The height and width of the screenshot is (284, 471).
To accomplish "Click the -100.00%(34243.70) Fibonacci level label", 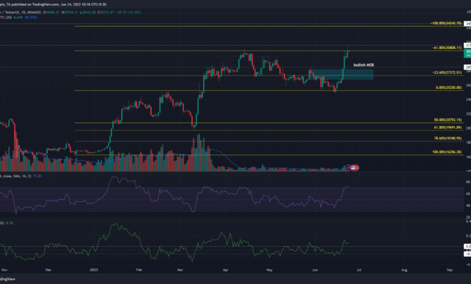I will (x=446, y=23).
